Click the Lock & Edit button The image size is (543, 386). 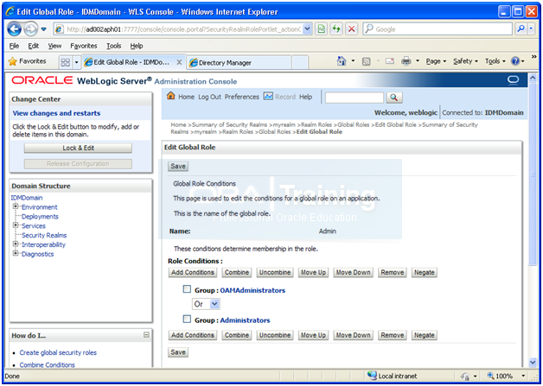(78, 148)
